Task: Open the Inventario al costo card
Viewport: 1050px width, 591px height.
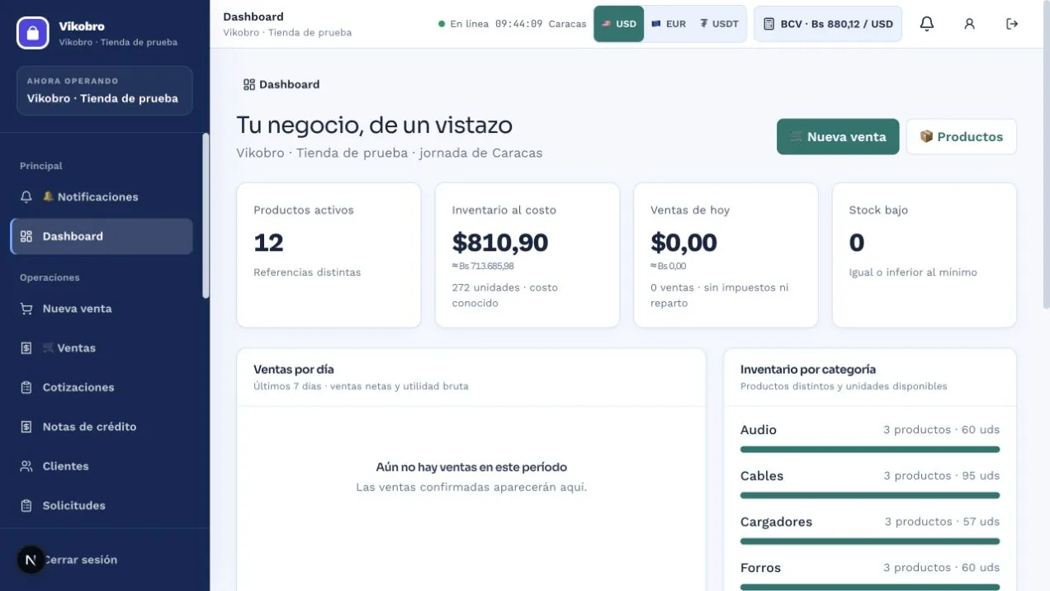Action: (x=527, y=255)
